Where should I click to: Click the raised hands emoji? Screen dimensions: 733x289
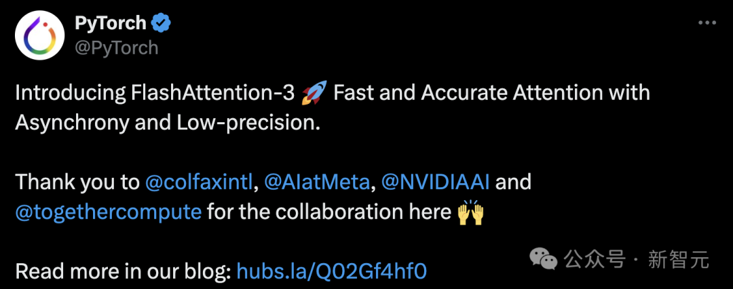point(470,212)
